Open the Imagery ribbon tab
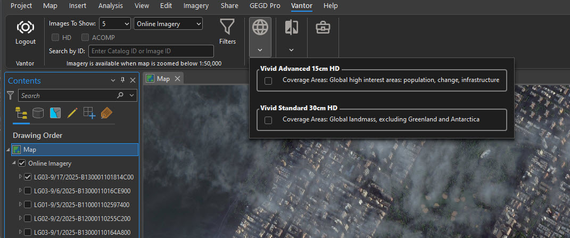This screenshot has height=238, width=570. [196, 6]
